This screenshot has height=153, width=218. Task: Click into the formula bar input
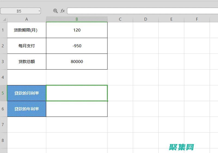tap(142, 11)
